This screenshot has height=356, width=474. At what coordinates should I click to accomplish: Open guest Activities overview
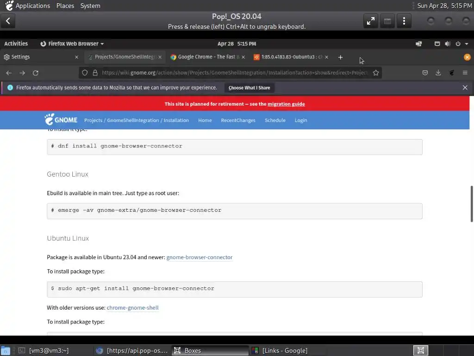pos(16,44)
